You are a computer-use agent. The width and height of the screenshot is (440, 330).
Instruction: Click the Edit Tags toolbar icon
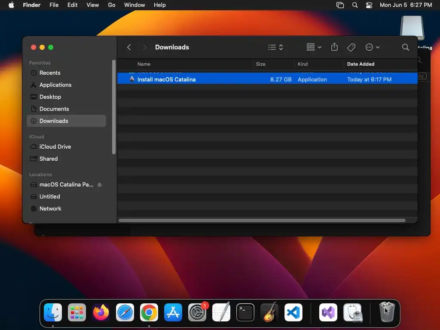(x=351, y=47)
